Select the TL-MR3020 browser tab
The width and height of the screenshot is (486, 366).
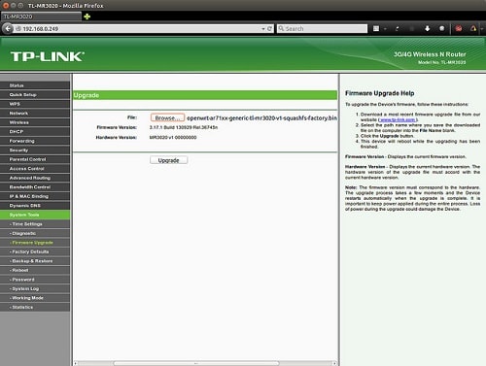(41, 17)
